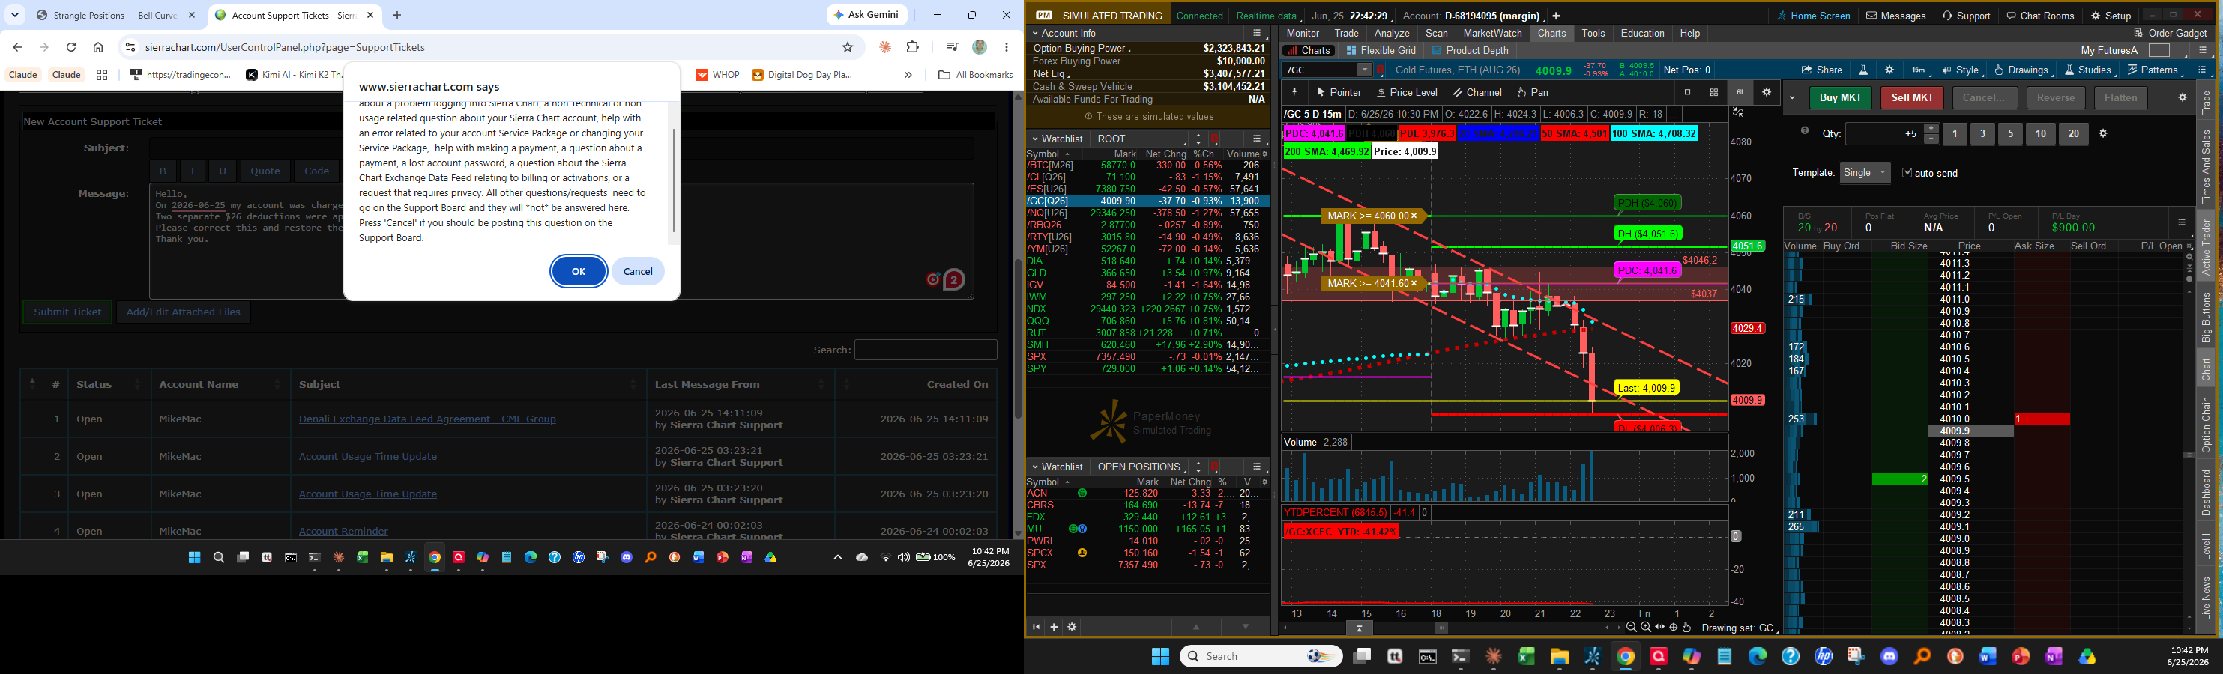Switch to the Flexible Grid subtab
The width and height of the screenshot is (2223, 674).
[x=1381, y=51]
